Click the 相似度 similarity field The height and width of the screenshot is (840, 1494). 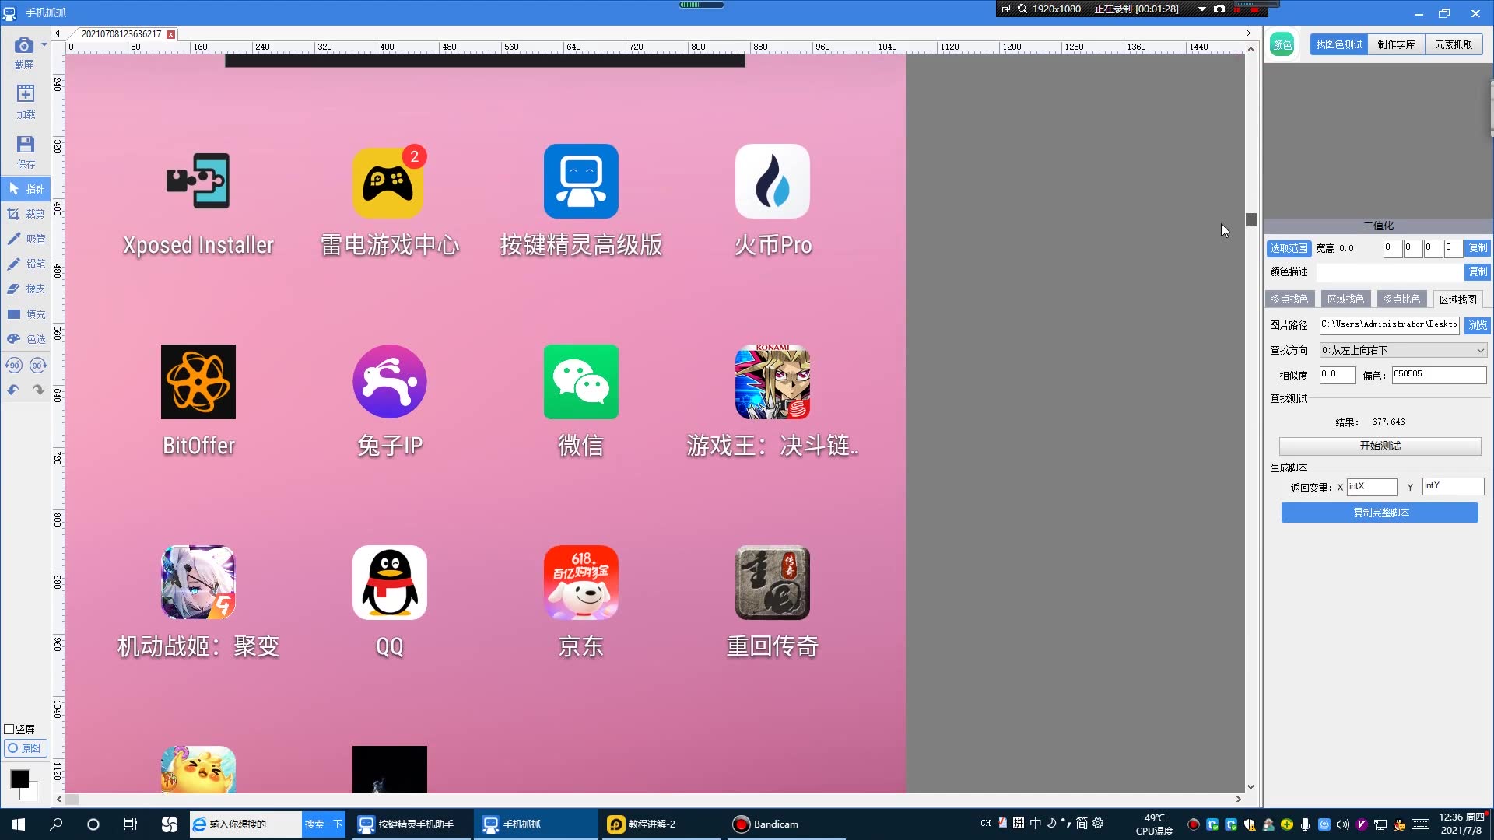point(1338,375)
